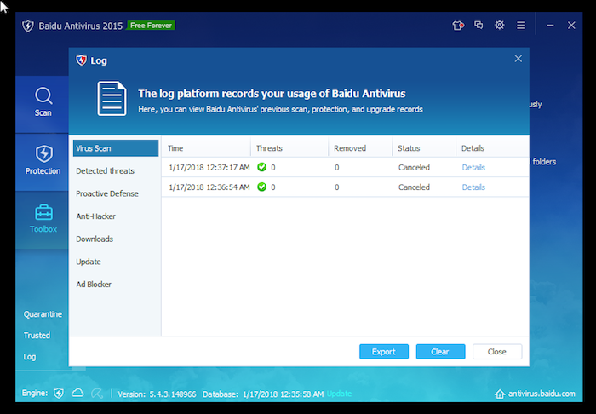The height and width of the screenshot is (414, 596).
Task: Click the Log dialog shield icon
Action: pos(81,60)
